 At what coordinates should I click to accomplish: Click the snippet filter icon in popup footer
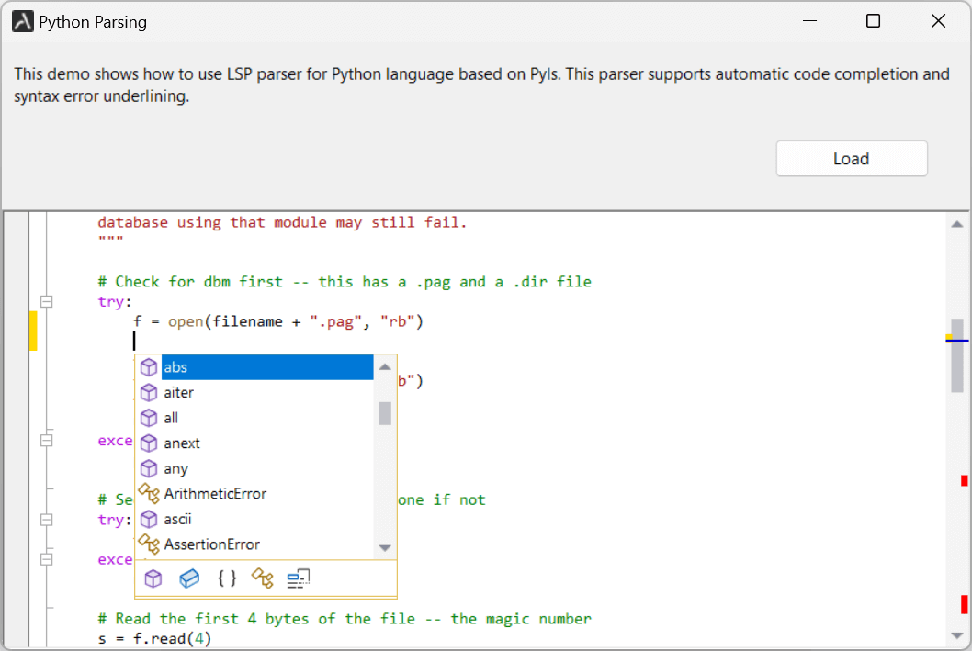(x=299, y=578)
